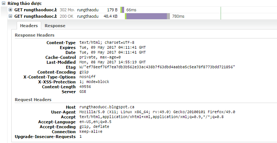Screen dimensions: 277x143
Task: Click the 200 OK status text
Action: click(x=67, y=16)
